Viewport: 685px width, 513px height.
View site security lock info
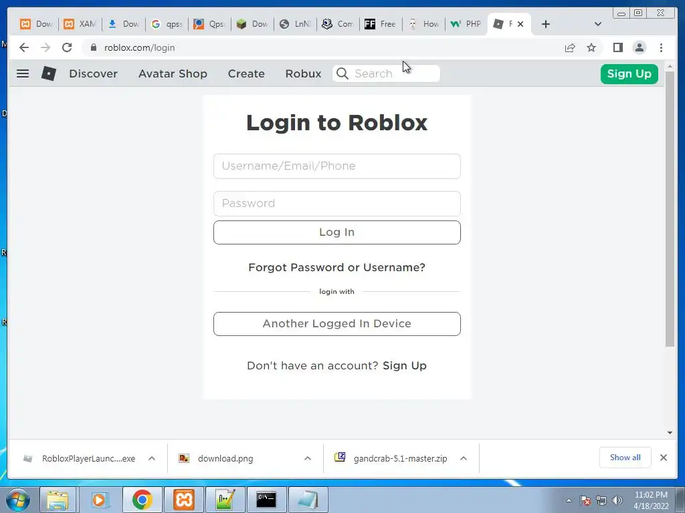[x=94, y=47]
